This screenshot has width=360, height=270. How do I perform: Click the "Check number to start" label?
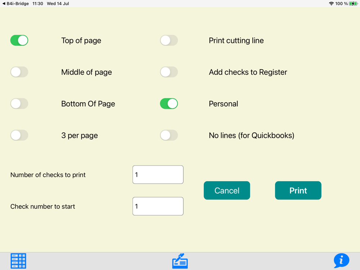pos(43,206)
